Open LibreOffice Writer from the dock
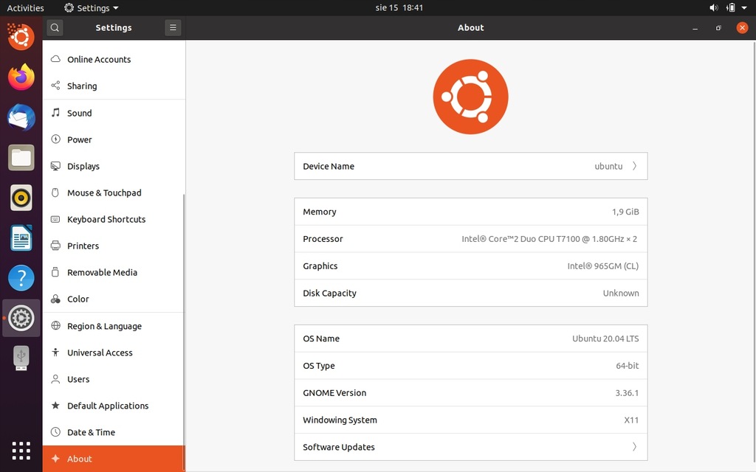Image resolution: width=756 pixels, height=472 pixels. [21, 238]
